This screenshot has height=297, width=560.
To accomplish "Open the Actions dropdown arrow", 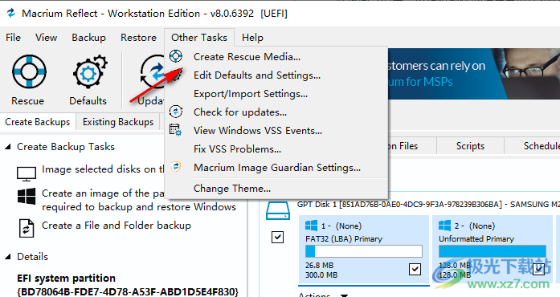I will (x=345, y=295).
